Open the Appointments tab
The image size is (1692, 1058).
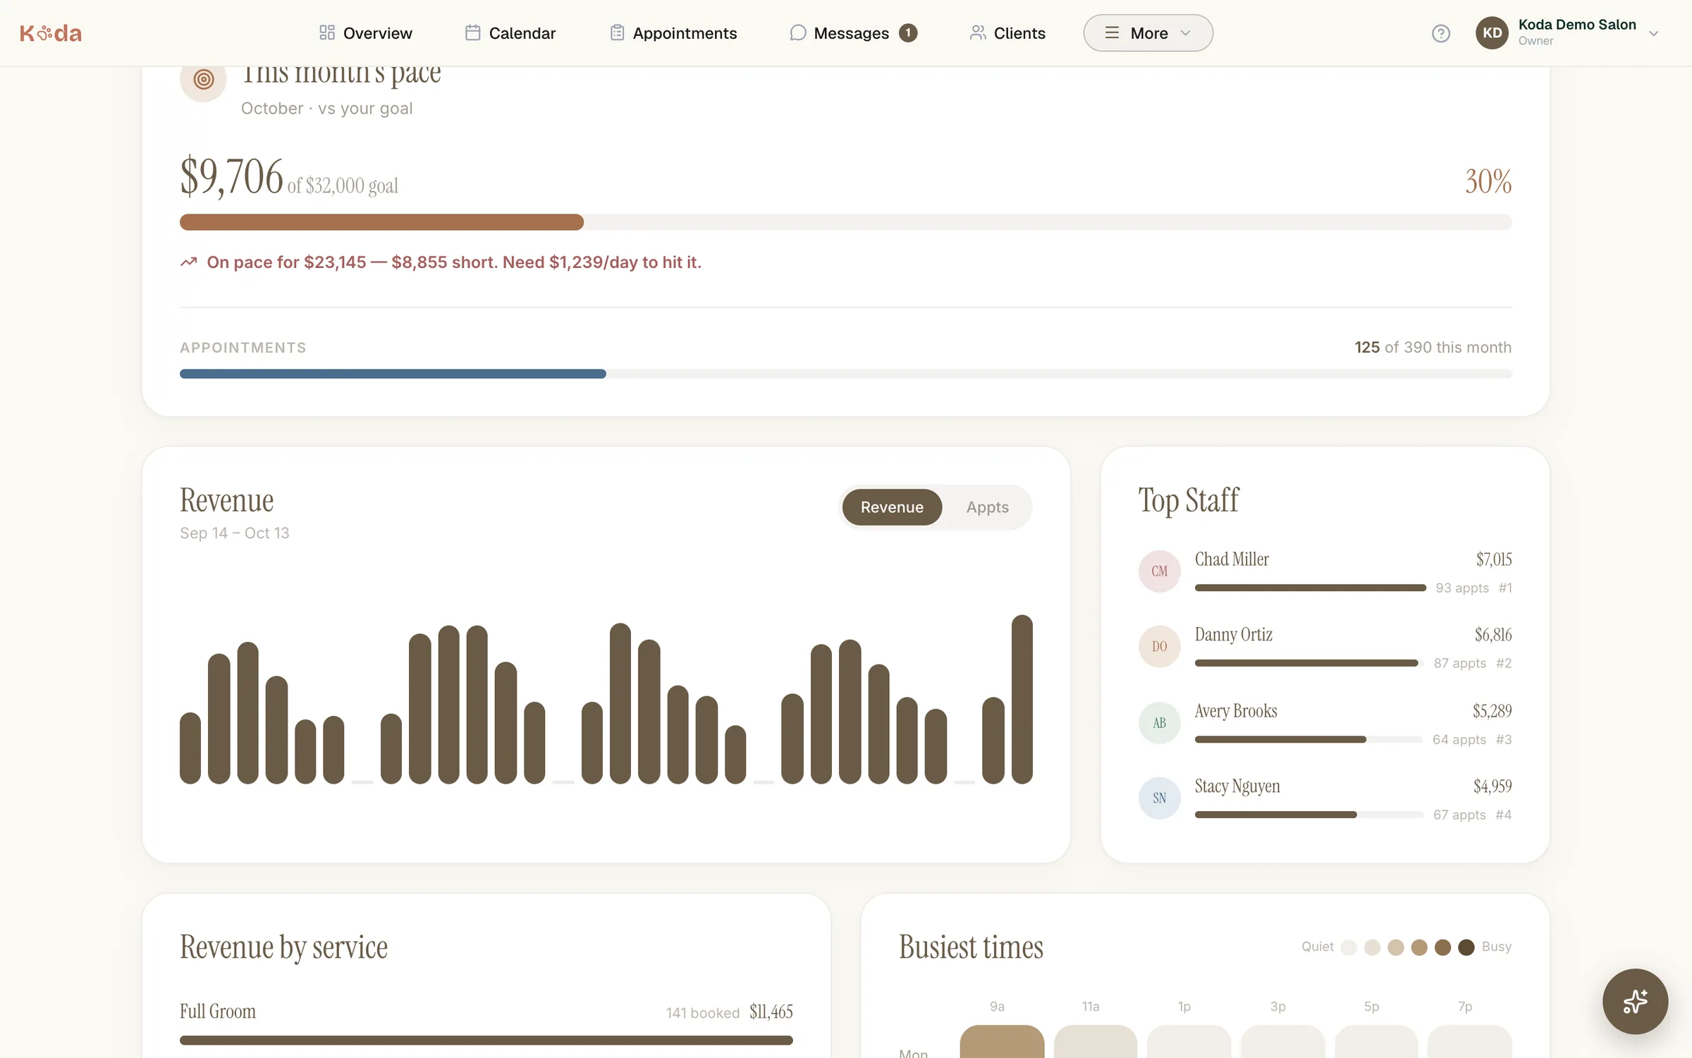(x=673, y=33)
